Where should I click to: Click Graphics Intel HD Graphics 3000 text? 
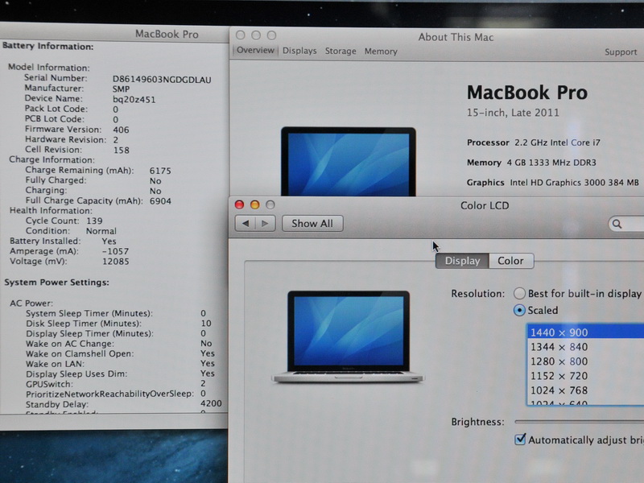coord(552,183)
